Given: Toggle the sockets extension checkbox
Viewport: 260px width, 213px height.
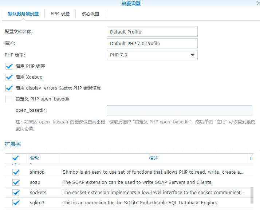Looking at the screenshot, I should (x=16, y=193).
